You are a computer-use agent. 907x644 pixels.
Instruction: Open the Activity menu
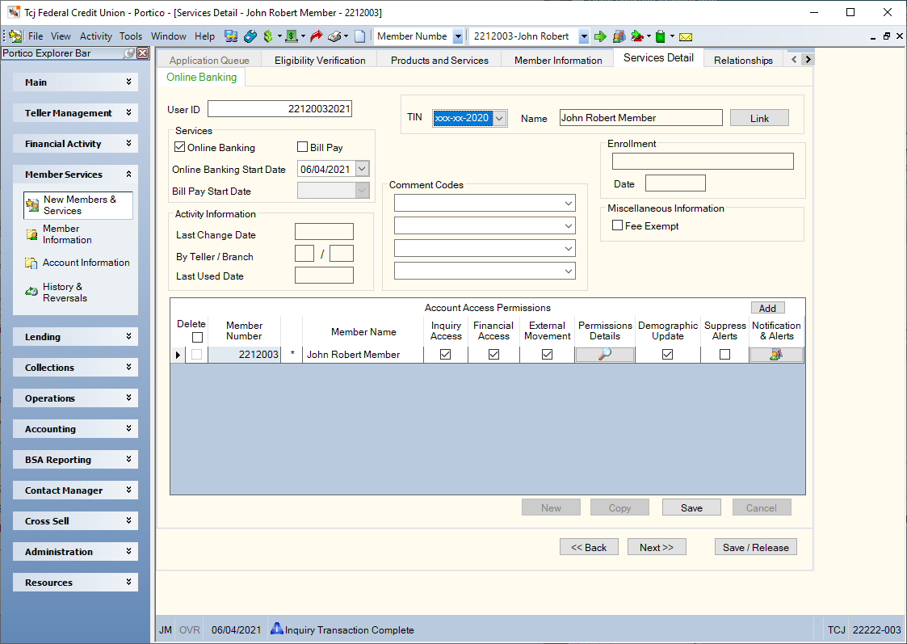tap(95, 36)
